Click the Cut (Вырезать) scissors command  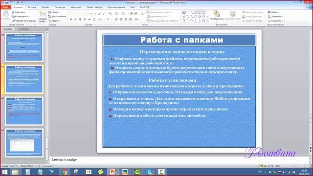pyautogui.click(x=19, y=12)
